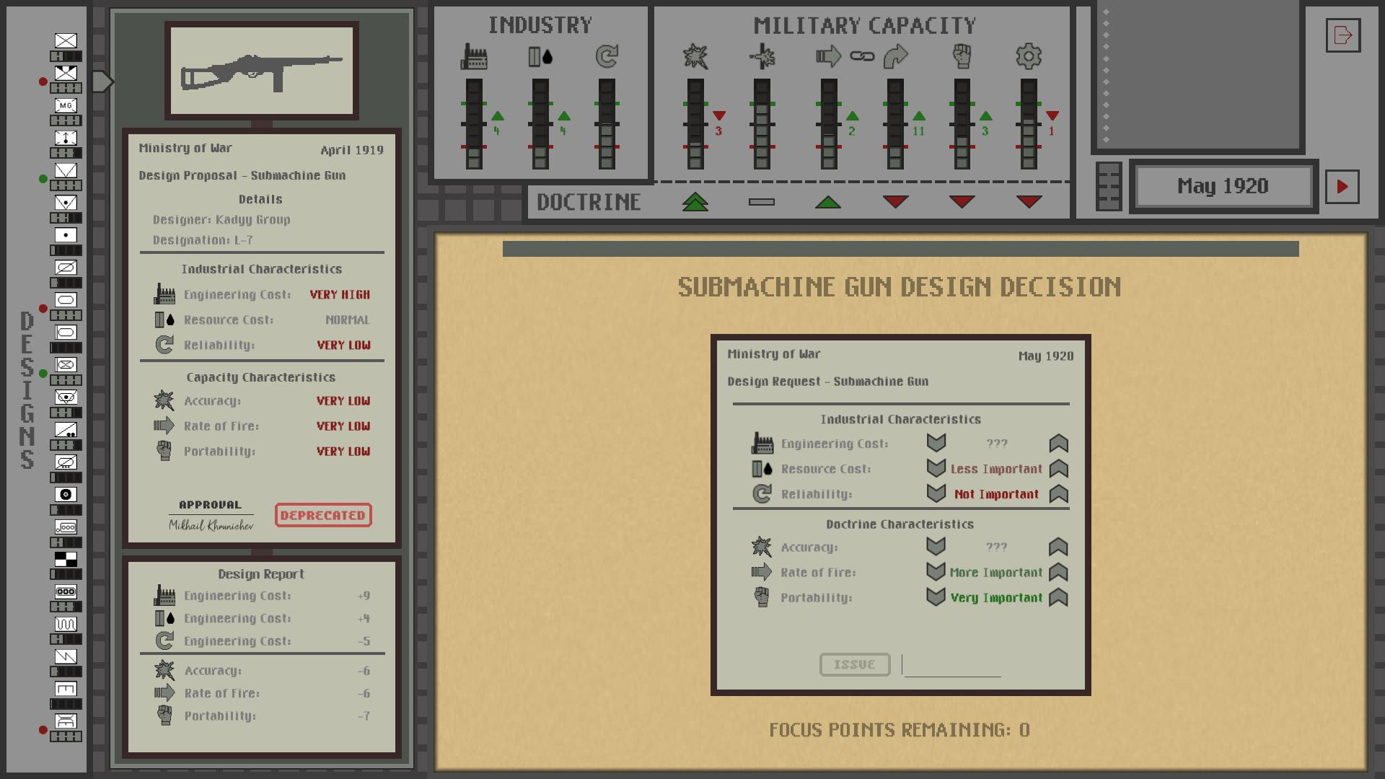Lower Rate of Fire priority chevron
The height and width of the screenshot is (779, 1385).
936,572
